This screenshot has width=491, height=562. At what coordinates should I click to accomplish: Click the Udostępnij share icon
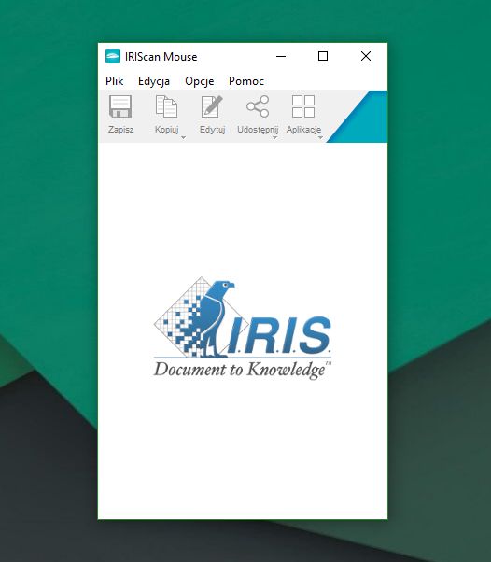tap(258, 106)
